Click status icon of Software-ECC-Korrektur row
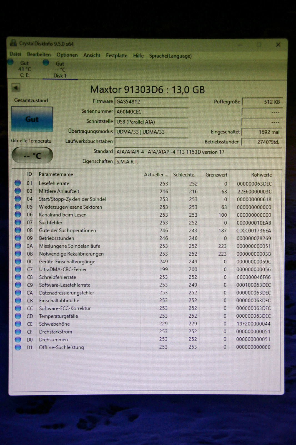This screenshot has height=445, width=296. 18,308
